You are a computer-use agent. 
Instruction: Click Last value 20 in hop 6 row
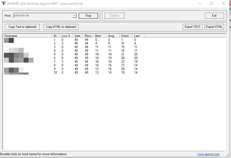[136, 58]
